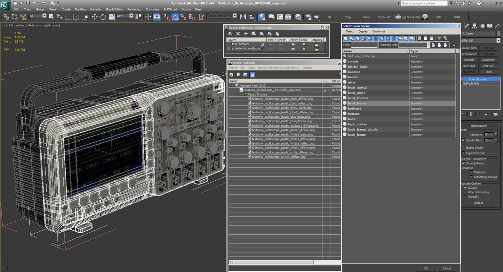
Task: Click Refresh in Asset Tracking toolbar
Action: point(231,75)
